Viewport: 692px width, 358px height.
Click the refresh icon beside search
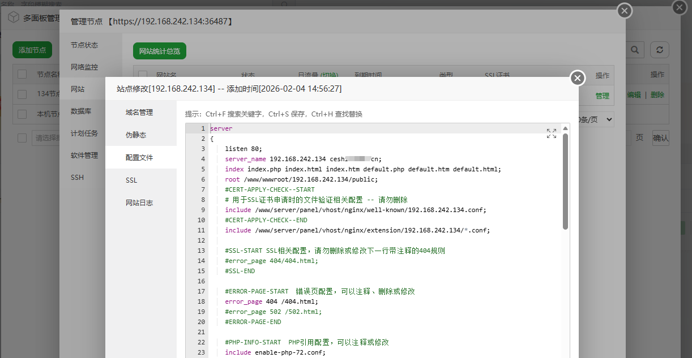coord(659,50)
